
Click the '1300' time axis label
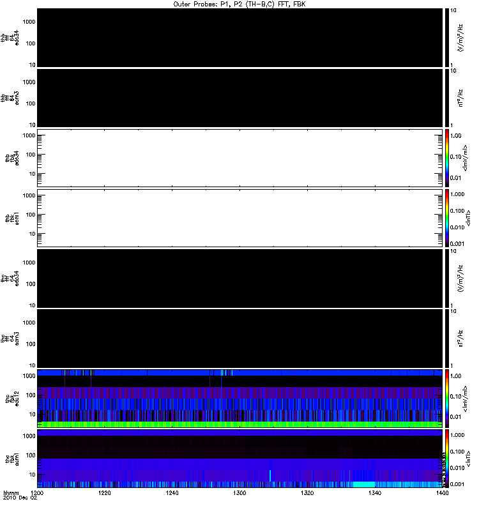coord(240,492)
